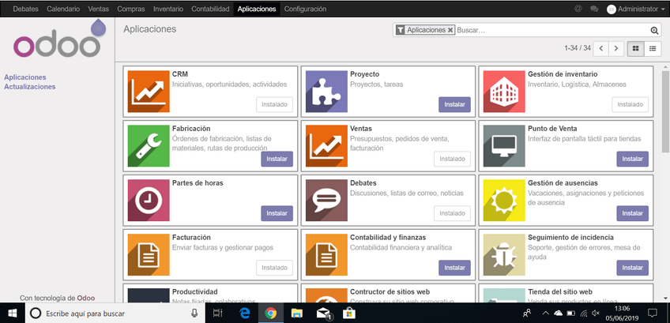Viewport: 670px width, 323px height.
Task: Click the Instalado button on CRM
Action: [274, 104]
